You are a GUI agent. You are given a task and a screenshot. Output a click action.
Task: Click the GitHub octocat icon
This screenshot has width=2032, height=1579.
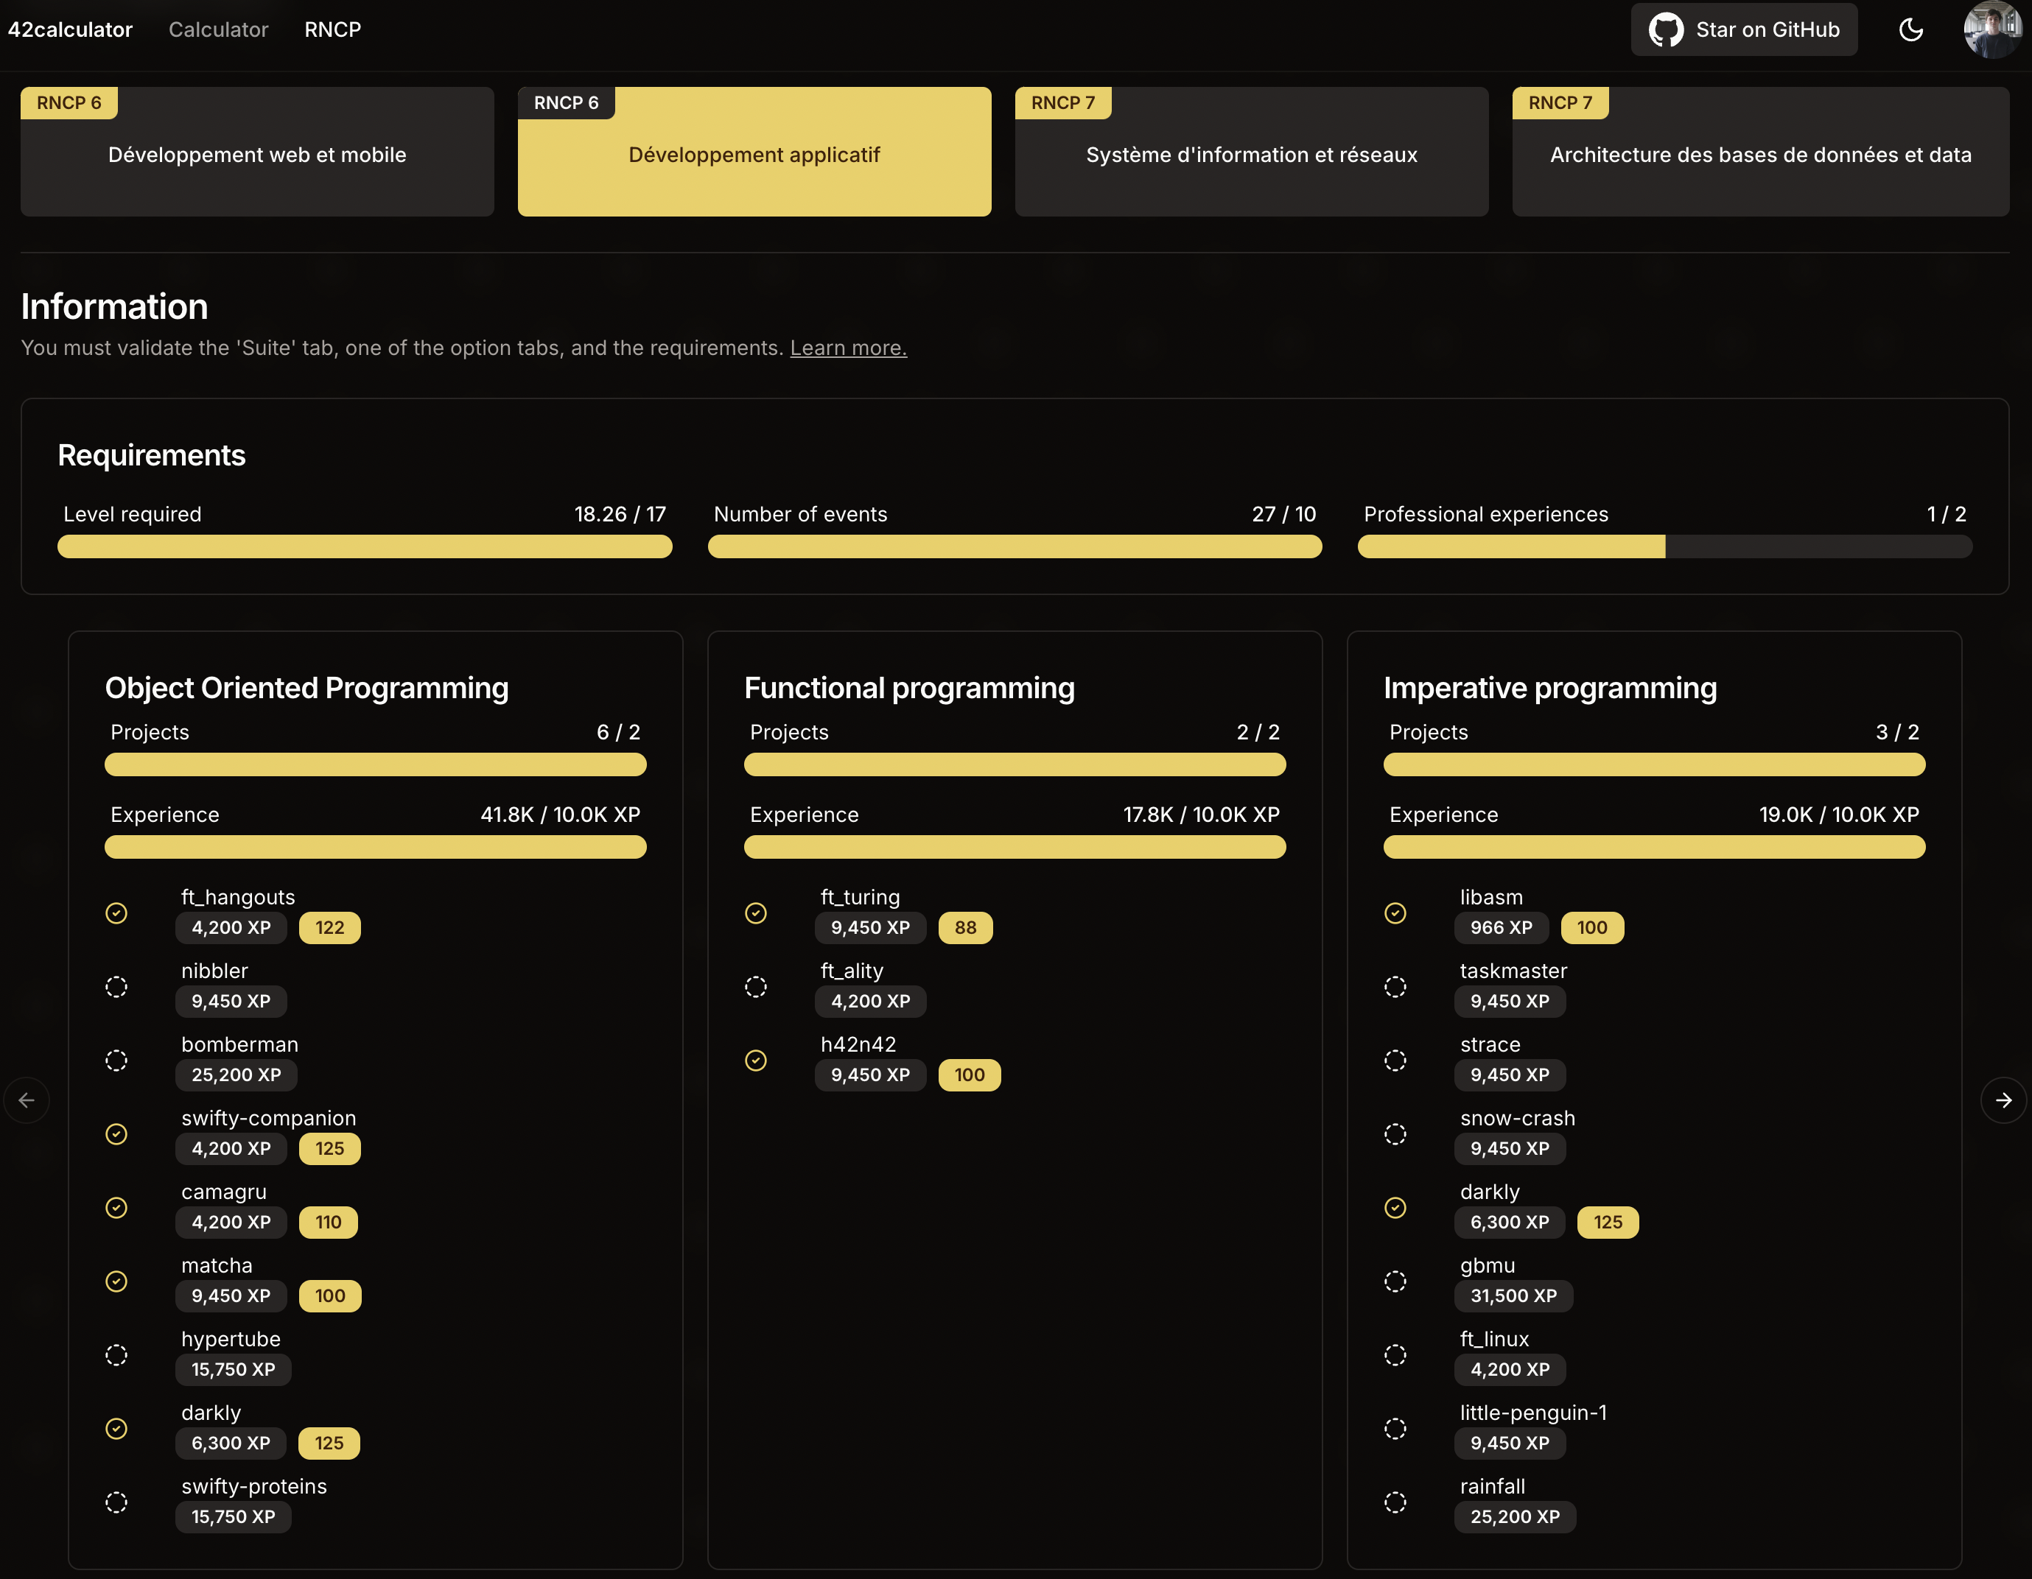coord(1665,29)
